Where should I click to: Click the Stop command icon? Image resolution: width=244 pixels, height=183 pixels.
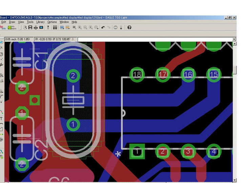[116, 27]
